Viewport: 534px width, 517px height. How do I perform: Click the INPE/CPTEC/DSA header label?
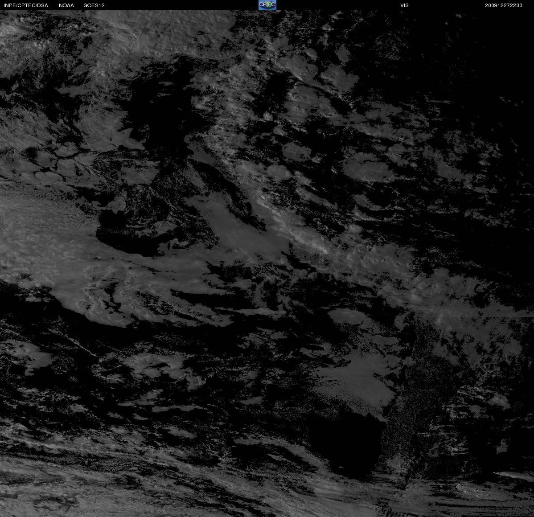[26, 5]
